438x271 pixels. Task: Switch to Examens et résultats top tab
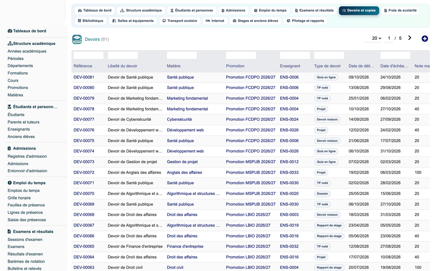[x=314, y=11]
